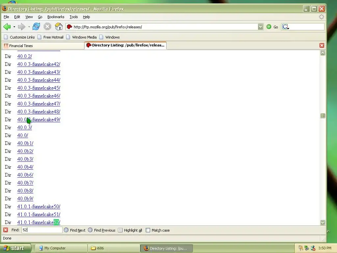The width and height of the screenshot is (337, 253).
Task: Switch to the Financial Times tab
Action: click(43, 46)
